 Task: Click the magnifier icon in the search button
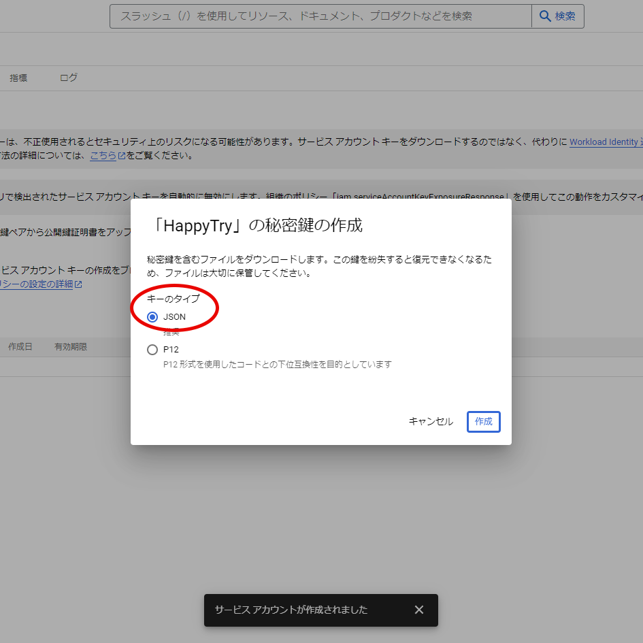[545, 16]
